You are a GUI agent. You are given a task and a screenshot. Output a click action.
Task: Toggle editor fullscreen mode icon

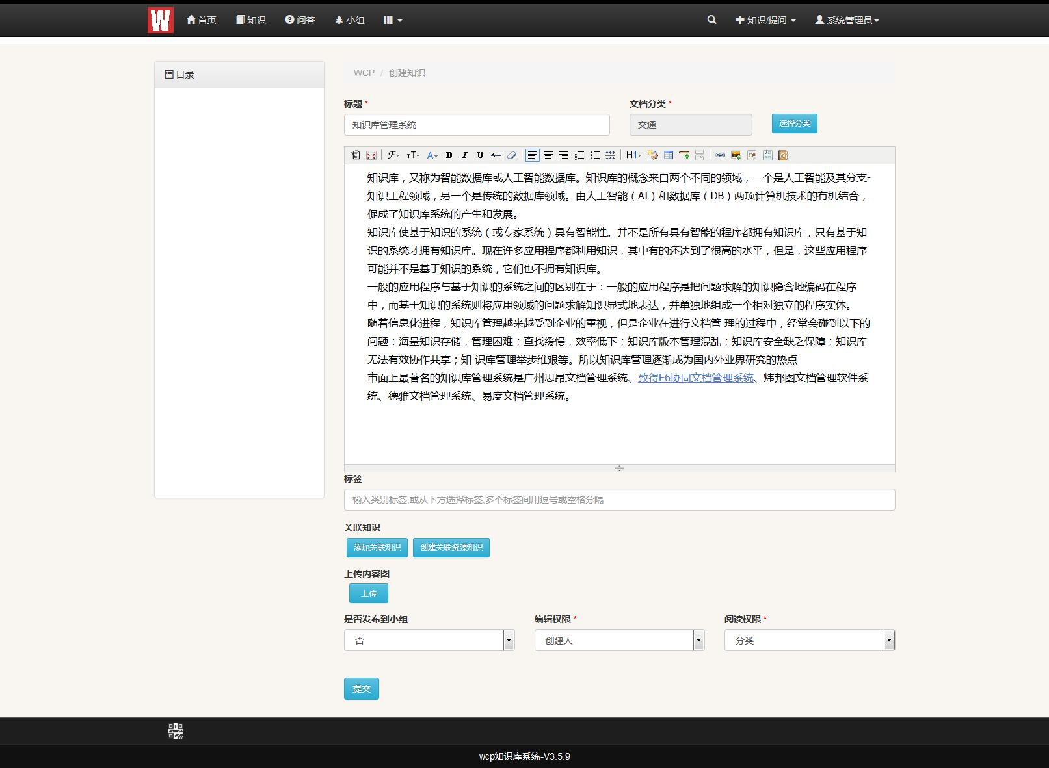pyautogui.click(x=371, y=155)
